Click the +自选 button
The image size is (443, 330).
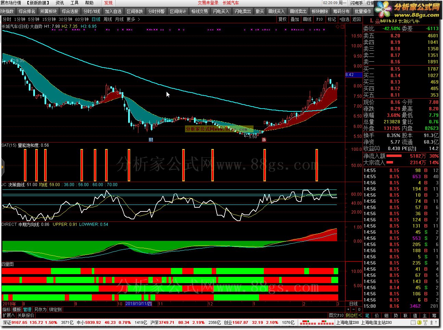point(344,20)
